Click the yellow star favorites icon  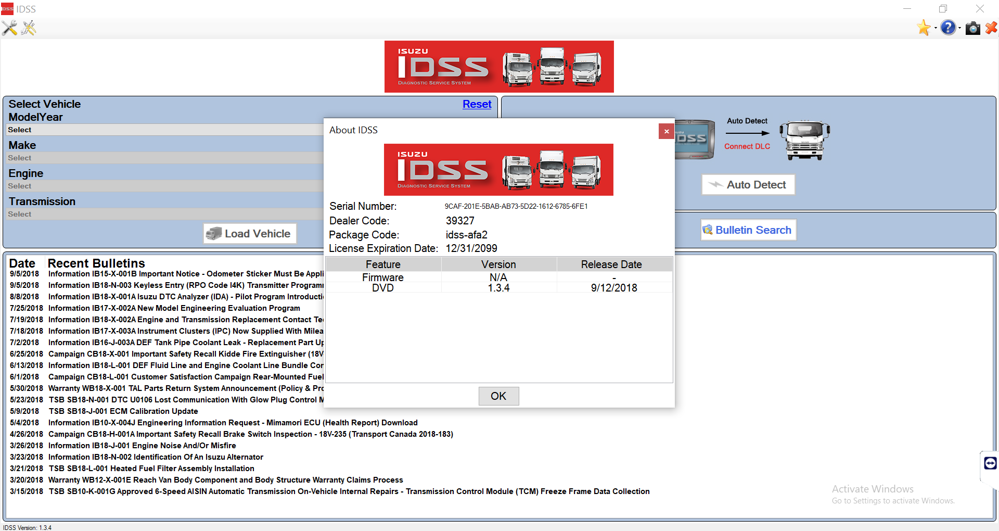coord(924,28)
